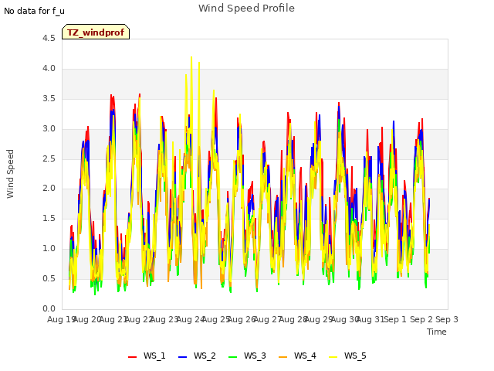Click the tallest yellow WS_5 peak above 4.0
494x371 pixels.
coord(191,57)
